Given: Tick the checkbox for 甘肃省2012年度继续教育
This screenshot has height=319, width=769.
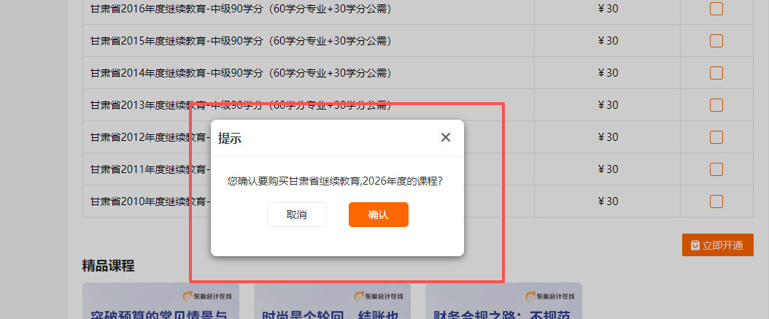Looking at the screenshot, I should [x=716, y=137].
